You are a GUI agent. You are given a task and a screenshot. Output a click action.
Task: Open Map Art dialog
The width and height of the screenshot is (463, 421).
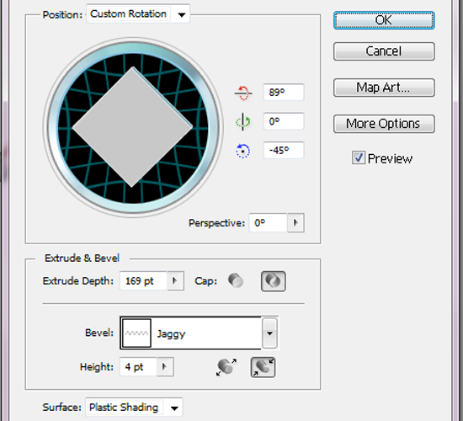pyautogui.click(x=384, y=88)
